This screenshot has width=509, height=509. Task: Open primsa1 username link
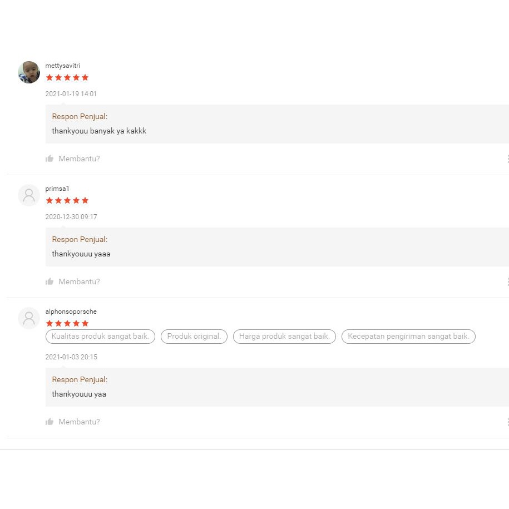57,189
